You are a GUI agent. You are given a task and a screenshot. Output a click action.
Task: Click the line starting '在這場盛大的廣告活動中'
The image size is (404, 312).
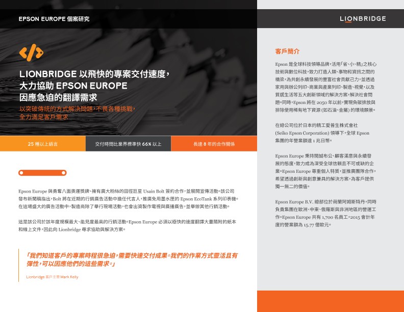pos(124,206)
